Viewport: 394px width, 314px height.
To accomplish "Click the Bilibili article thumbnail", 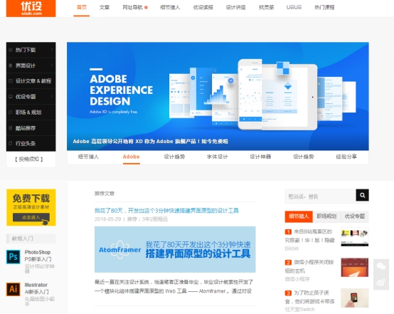I will pyautogui.click(x=355, y=237).
